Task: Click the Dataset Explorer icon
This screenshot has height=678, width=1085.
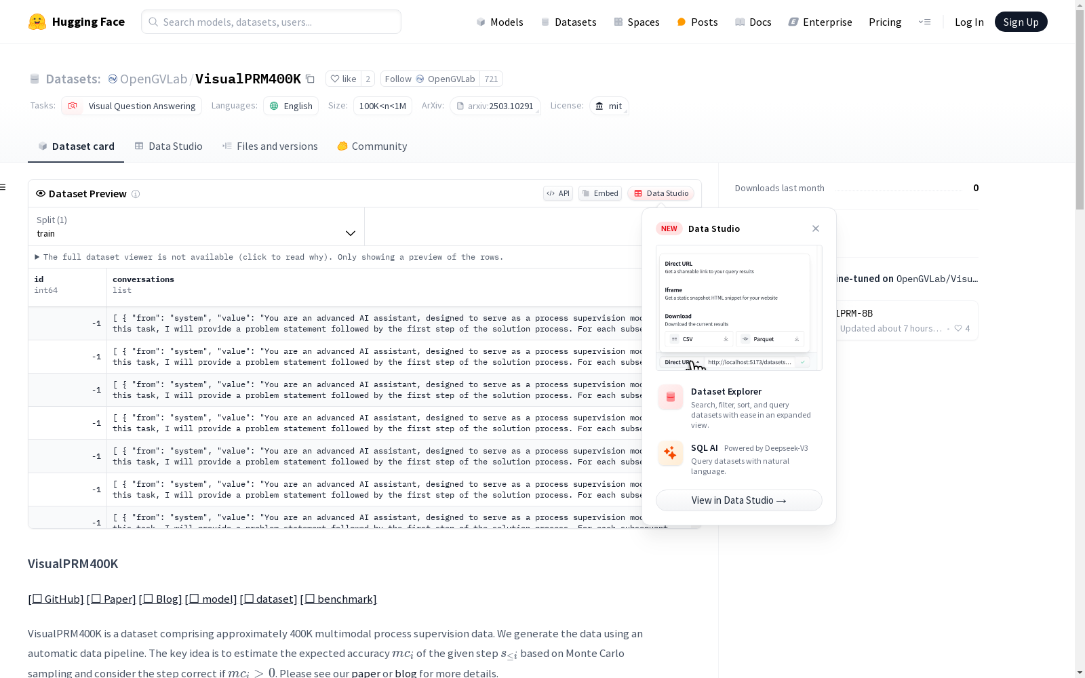Action: tap(671, 397)
